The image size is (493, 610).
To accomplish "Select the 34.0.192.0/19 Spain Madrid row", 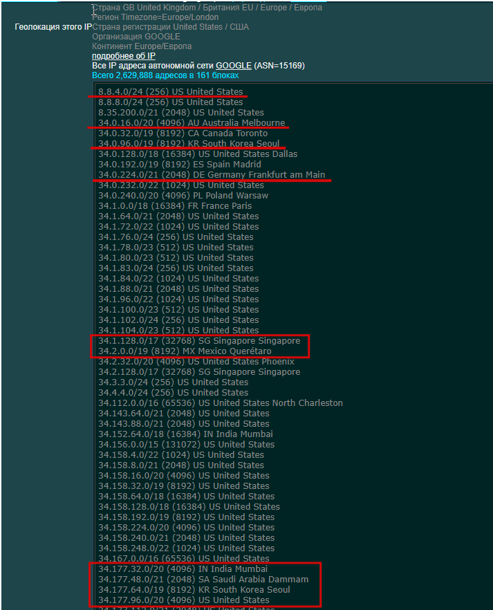I will coord(180,165).
